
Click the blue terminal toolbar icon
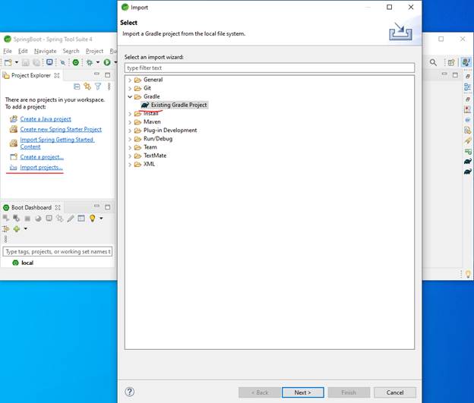(49, 62)
